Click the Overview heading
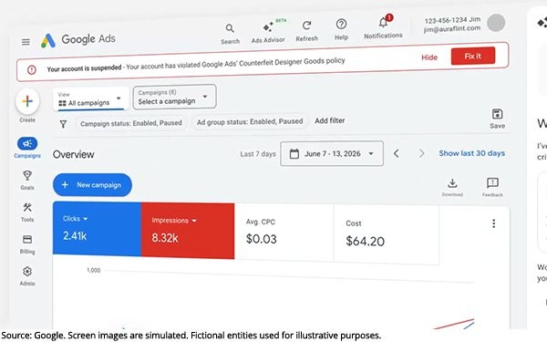Image resolution: width=547 pixels, height=342 pixels. click(73, 154)
